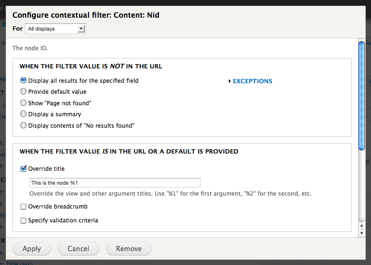Enable the Override breadcrumb checkbox
This screenshot has height=265, width=371.
coord(23,207)
